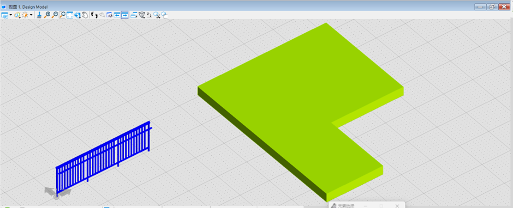The image size is (513, 208).
Task: Open the view cube perspective dropdown
Action: 142,15
